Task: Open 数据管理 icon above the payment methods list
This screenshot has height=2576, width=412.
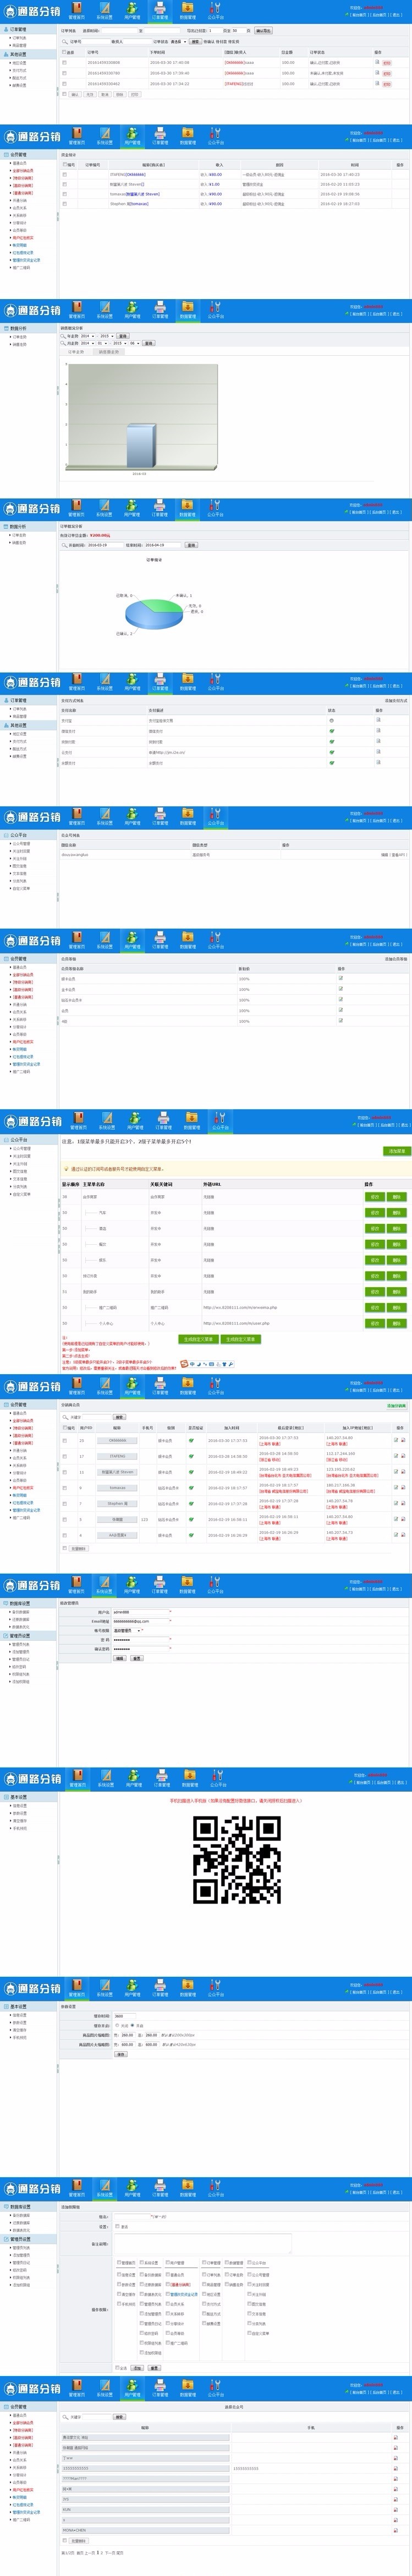Action: point(188,682)
